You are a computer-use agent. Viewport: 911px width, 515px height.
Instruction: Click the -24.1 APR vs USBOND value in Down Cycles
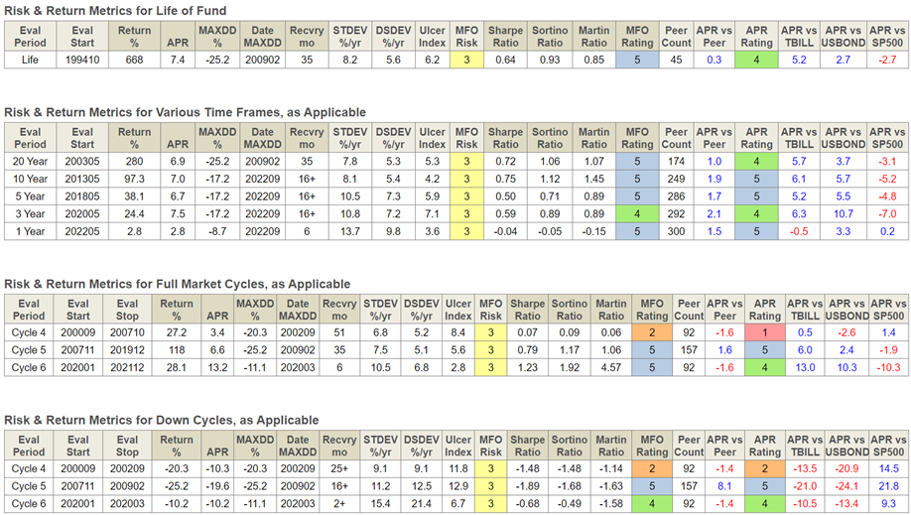pyautogui.click(x=846, y=486)
